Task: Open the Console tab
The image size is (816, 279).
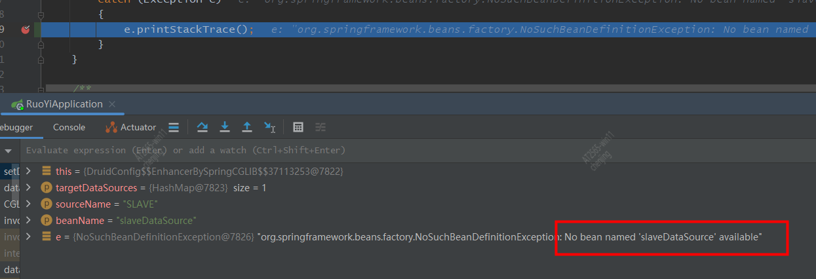Action: point(69,128)
